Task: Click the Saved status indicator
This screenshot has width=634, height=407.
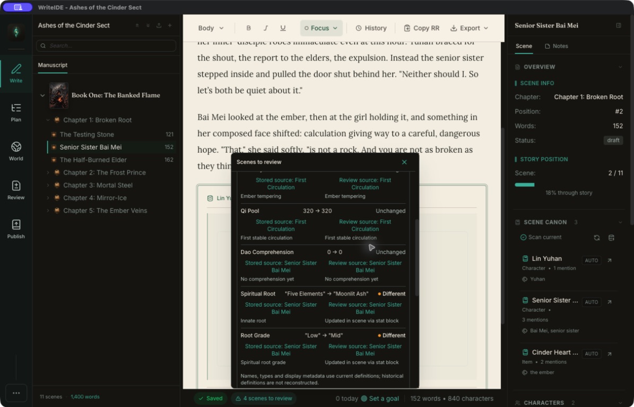Action: point(210,399)
